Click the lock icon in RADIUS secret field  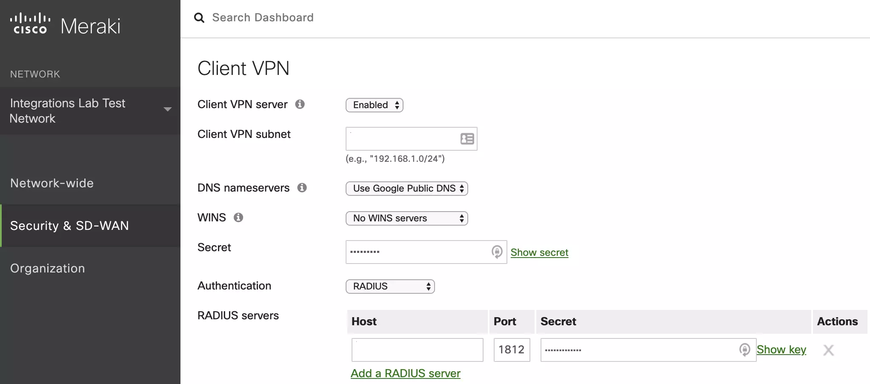point(745,350)
